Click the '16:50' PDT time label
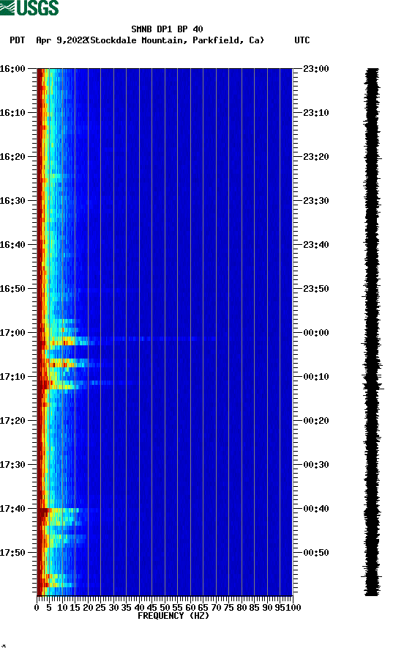404x654 pixels. 12,289
